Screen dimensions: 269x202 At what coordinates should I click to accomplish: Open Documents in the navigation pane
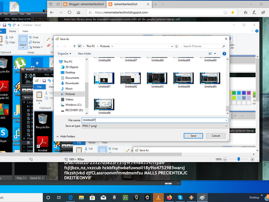72,78
